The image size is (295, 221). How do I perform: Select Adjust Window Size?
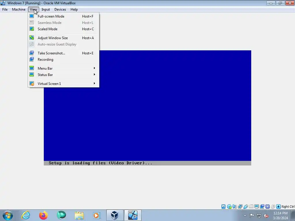tap(63, 38)
